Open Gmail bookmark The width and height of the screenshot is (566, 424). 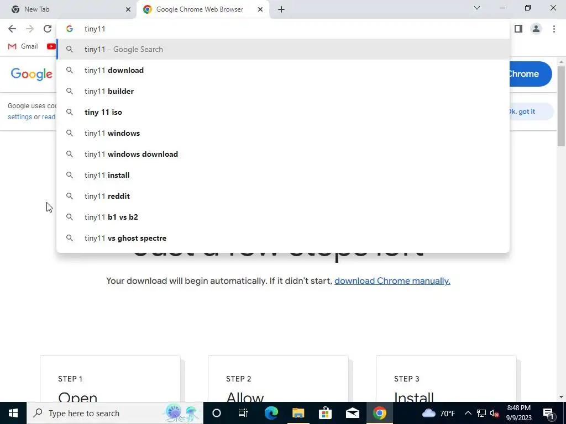coord(23,46)
